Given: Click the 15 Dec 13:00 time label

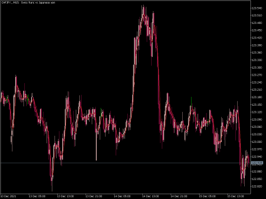Looking at the screenshot, I should pyautogui.click(x=235, y=196).
